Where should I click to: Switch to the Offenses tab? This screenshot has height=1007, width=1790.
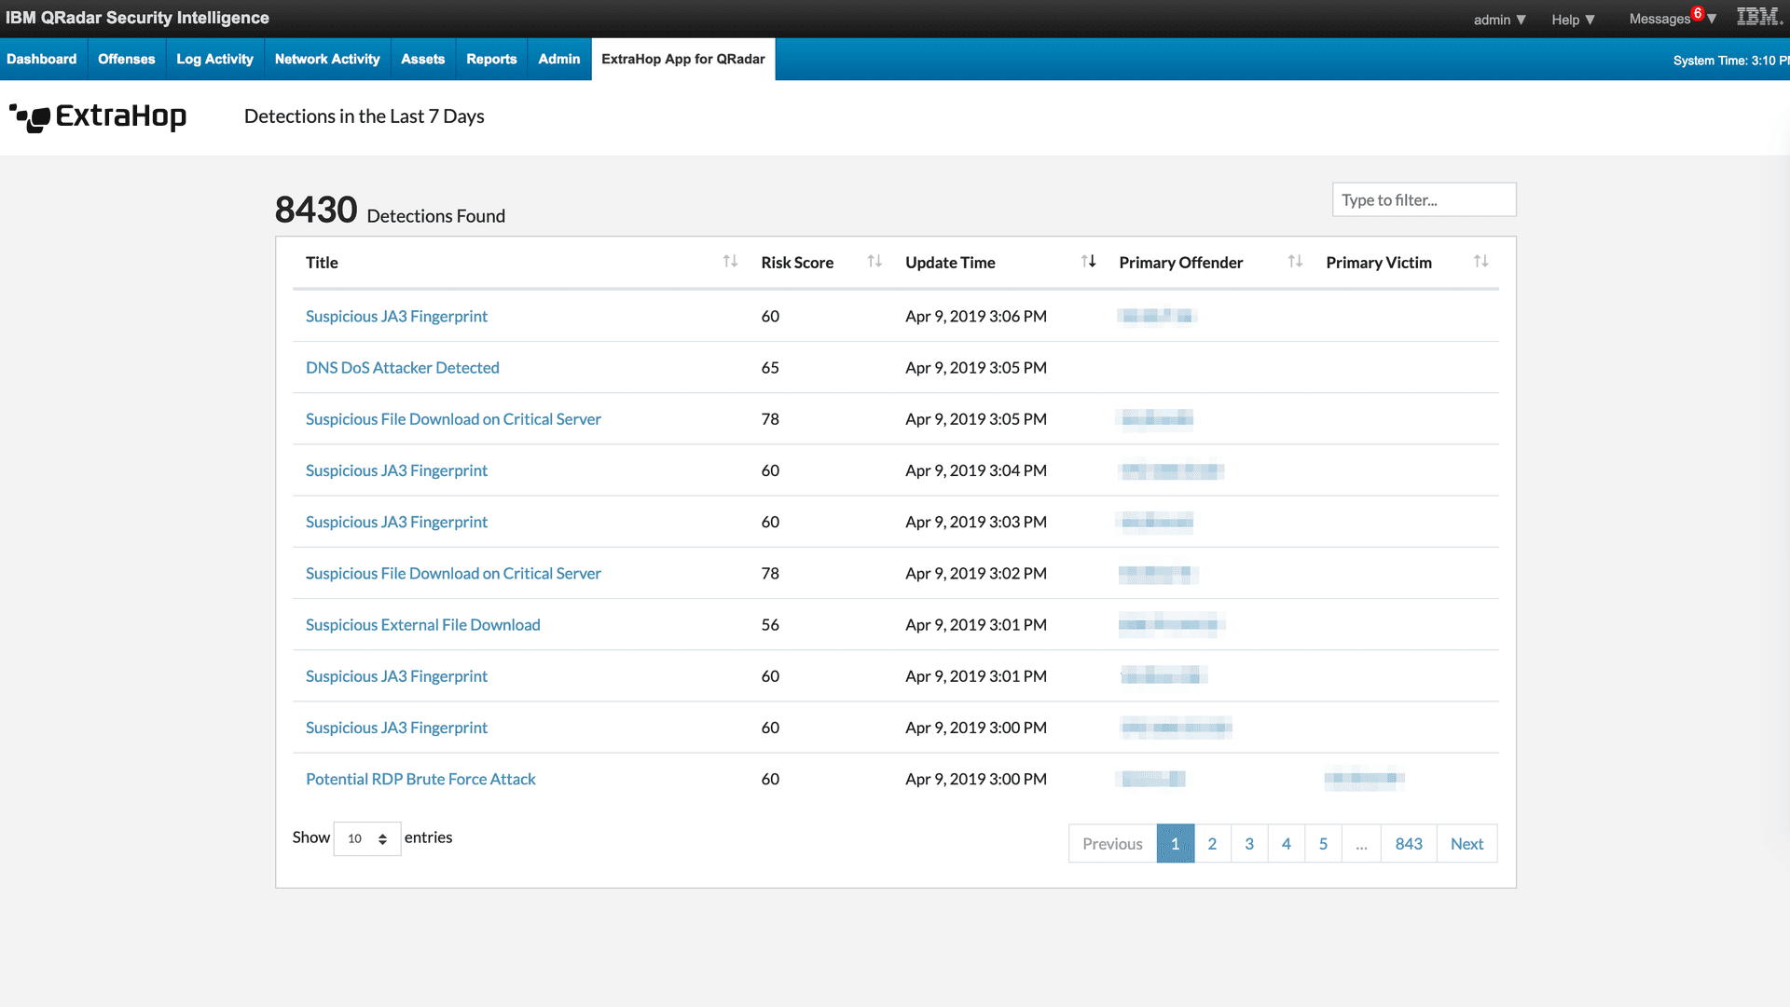point(127,59)
